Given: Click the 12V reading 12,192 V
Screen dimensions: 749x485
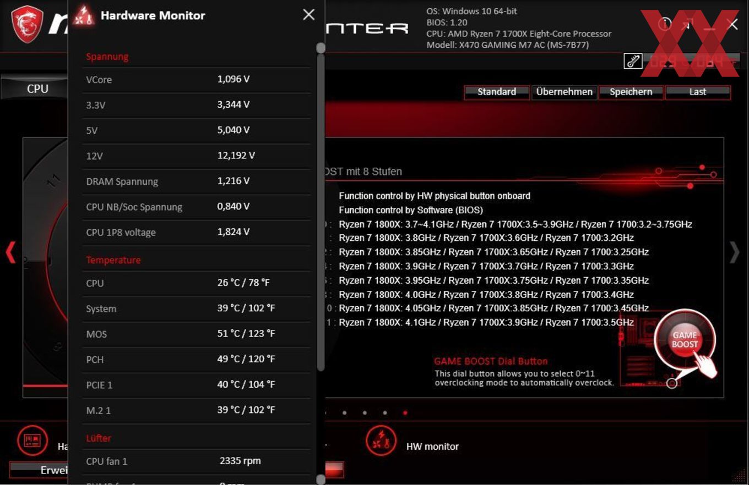Looking at the screenshot, I should pos(236,156).
